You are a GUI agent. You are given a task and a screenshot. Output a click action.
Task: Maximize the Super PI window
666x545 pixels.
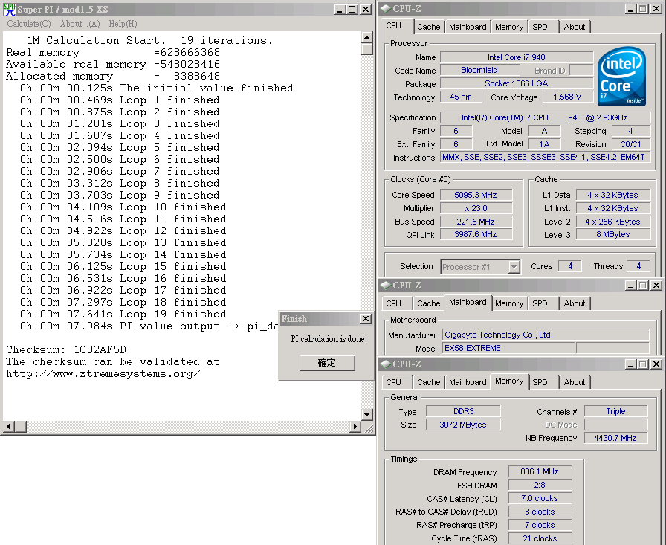click(352, 10)
